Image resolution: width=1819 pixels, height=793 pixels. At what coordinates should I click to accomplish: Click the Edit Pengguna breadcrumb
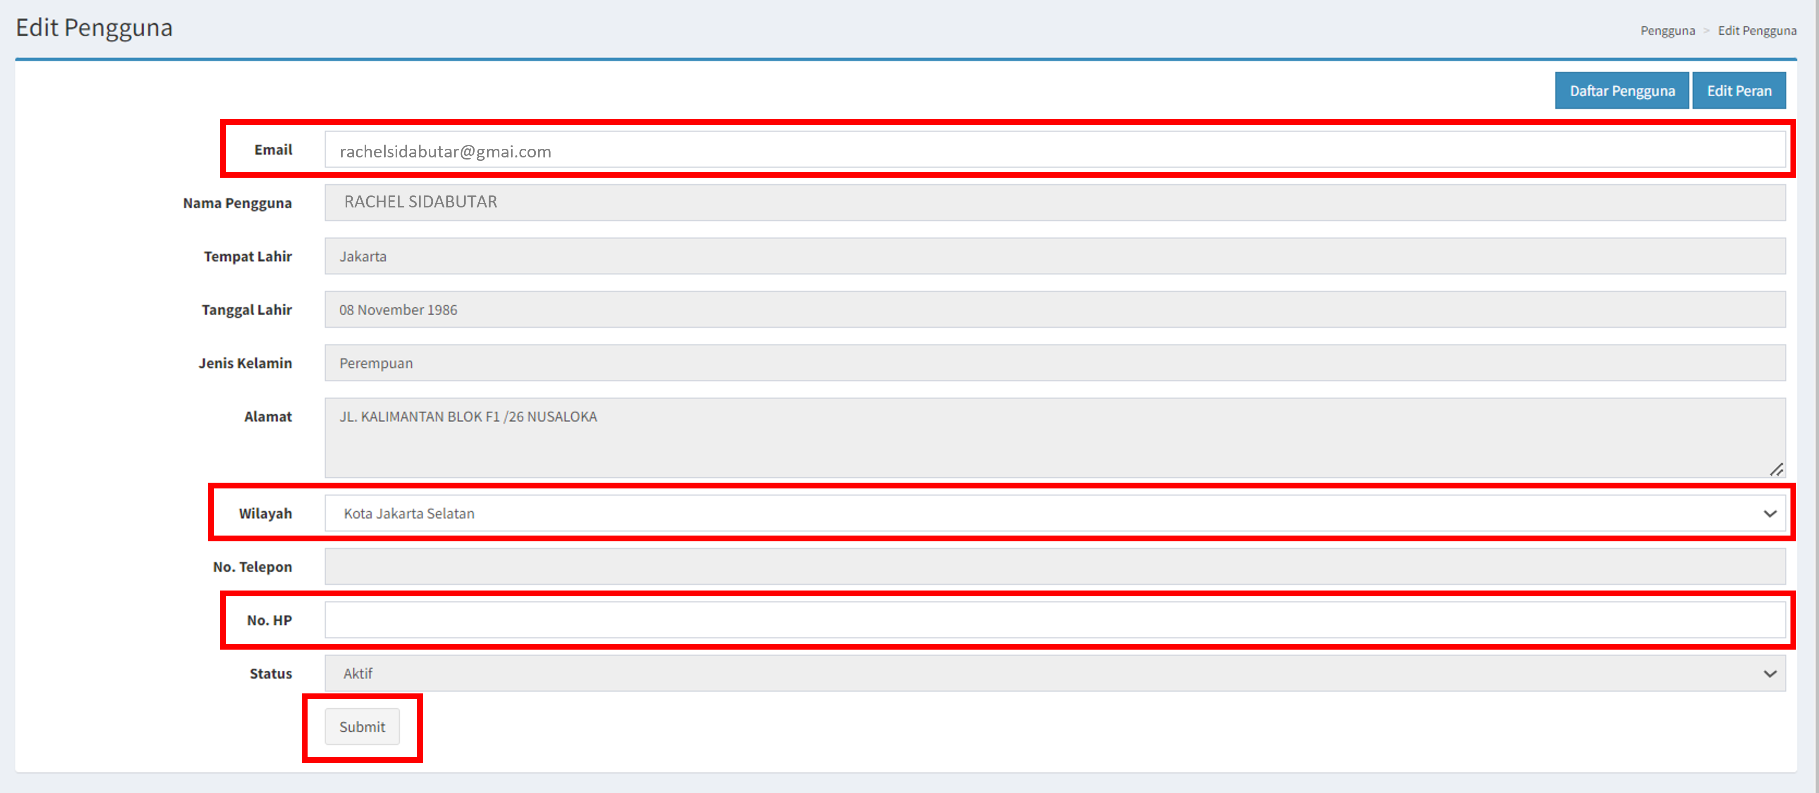[1757, 30]
